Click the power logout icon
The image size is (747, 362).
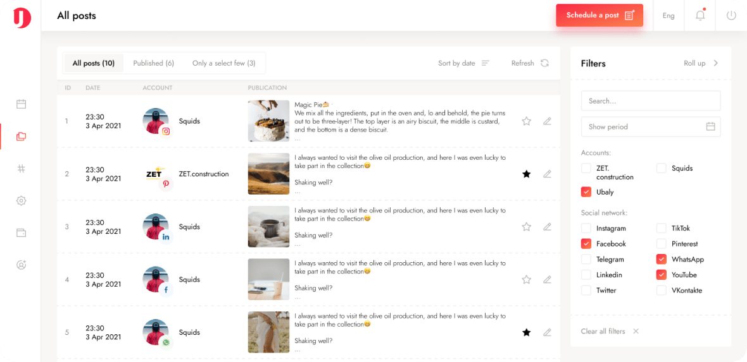click(x=731, y=16)
